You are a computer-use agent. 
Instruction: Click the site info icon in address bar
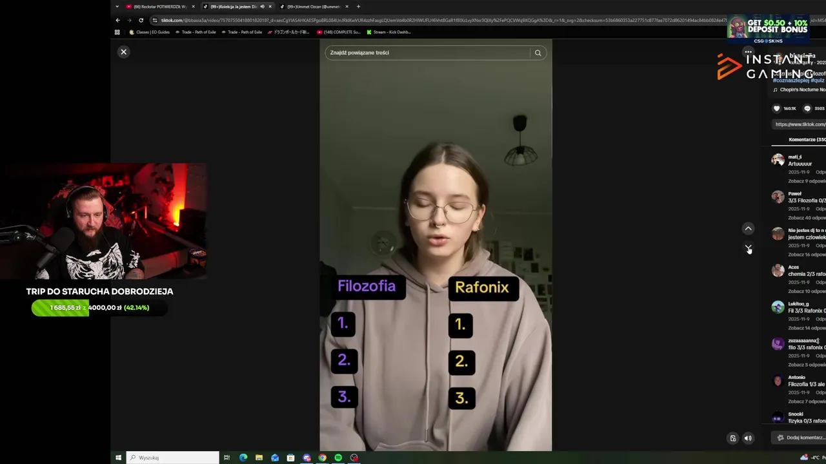[x=155, y=20]
